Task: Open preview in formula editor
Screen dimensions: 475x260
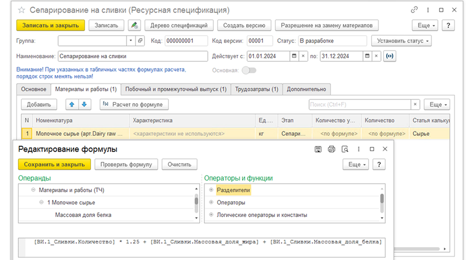Action: coord(345,149)
